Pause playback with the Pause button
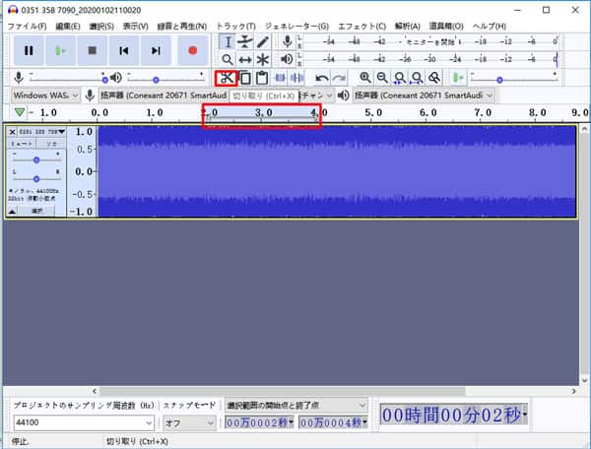The width and height of the screenshot is (591, 449). 29,50
